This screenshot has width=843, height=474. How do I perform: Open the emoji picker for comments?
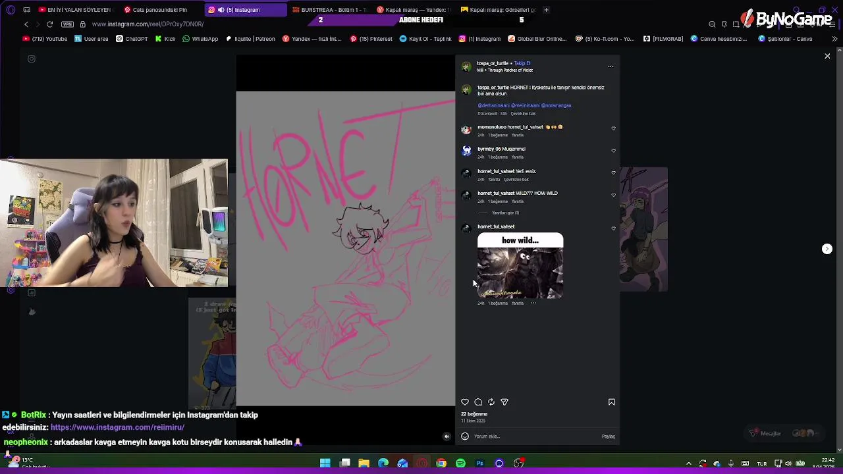[465, 436]
